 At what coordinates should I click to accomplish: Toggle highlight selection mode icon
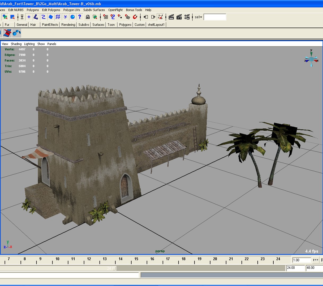(95, 17)
